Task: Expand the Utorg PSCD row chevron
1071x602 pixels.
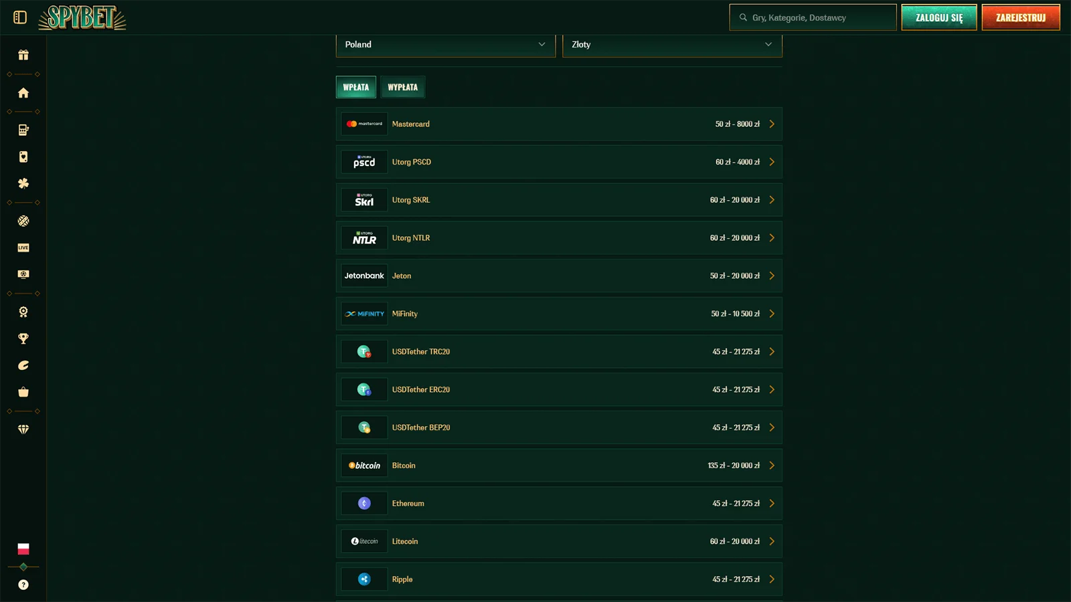Action: tap(772, 162)
